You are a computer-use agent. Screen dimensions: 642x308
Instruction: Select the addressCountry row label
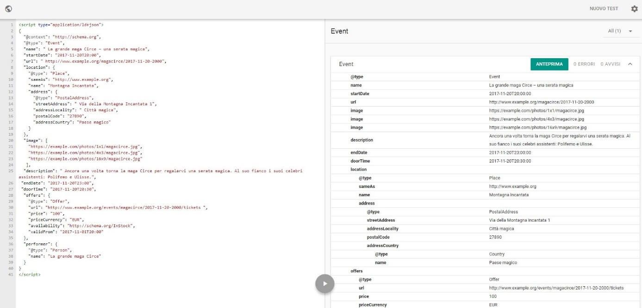[x=383, y=246]
